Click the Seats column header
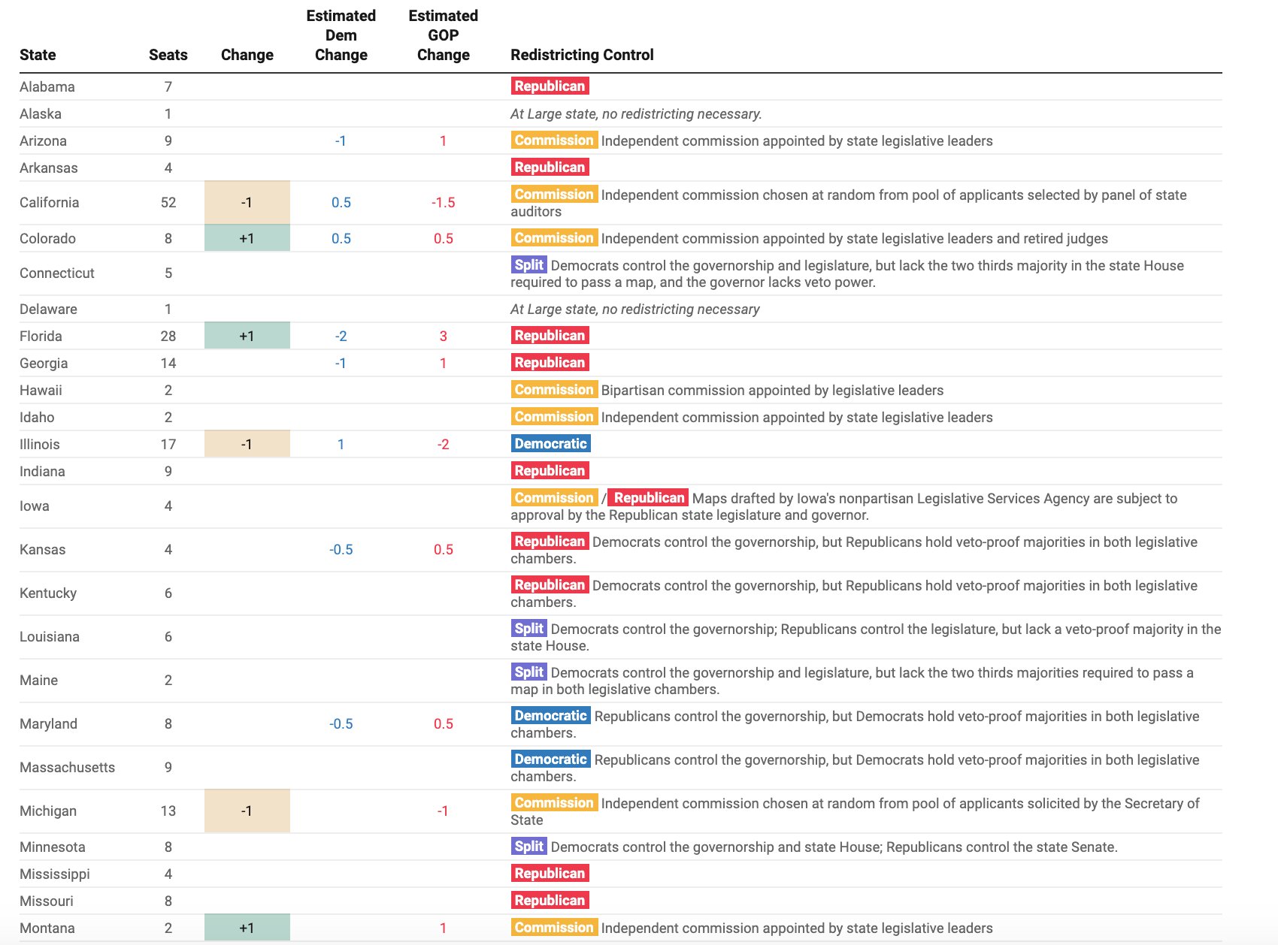This screenshot has width=1278, height=945. [167, 54]
